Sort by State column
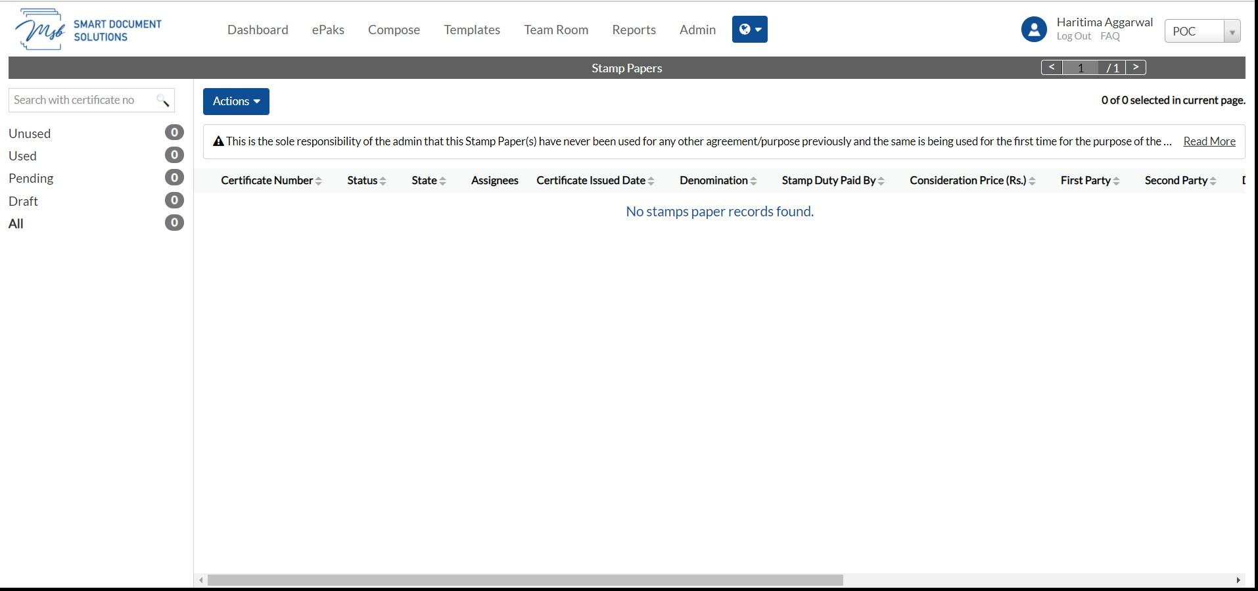This screenshot has height=591, width=1258. (x=429, y=181)
